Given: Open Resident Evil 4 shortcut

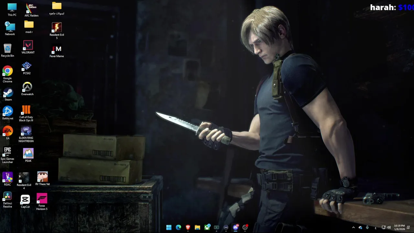Looking at the screenshot, I should [24, 181].
